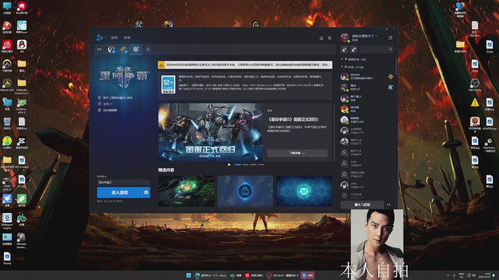Open the 12+ CADPA age rating badge
The height and width of the screenshot is (280, 499).
(168, 85)
